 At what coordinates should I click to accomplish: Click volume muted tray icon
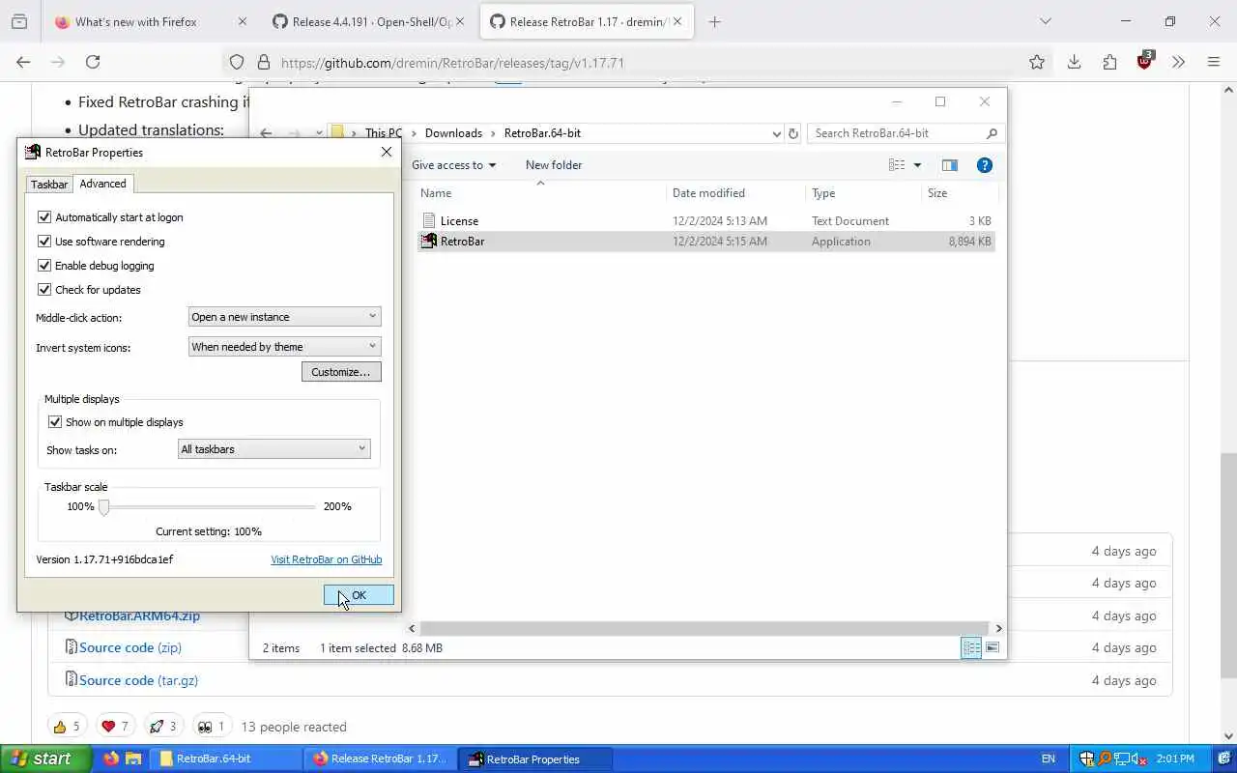coord(1139,759)
